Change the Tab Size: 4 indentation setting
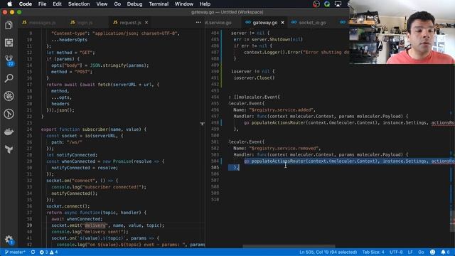 pyautogui.click(x=373, y=252)
